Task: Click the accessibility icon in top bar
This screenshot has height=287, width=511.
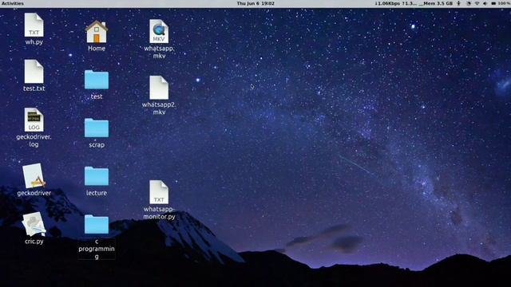Action: (459, 3)
